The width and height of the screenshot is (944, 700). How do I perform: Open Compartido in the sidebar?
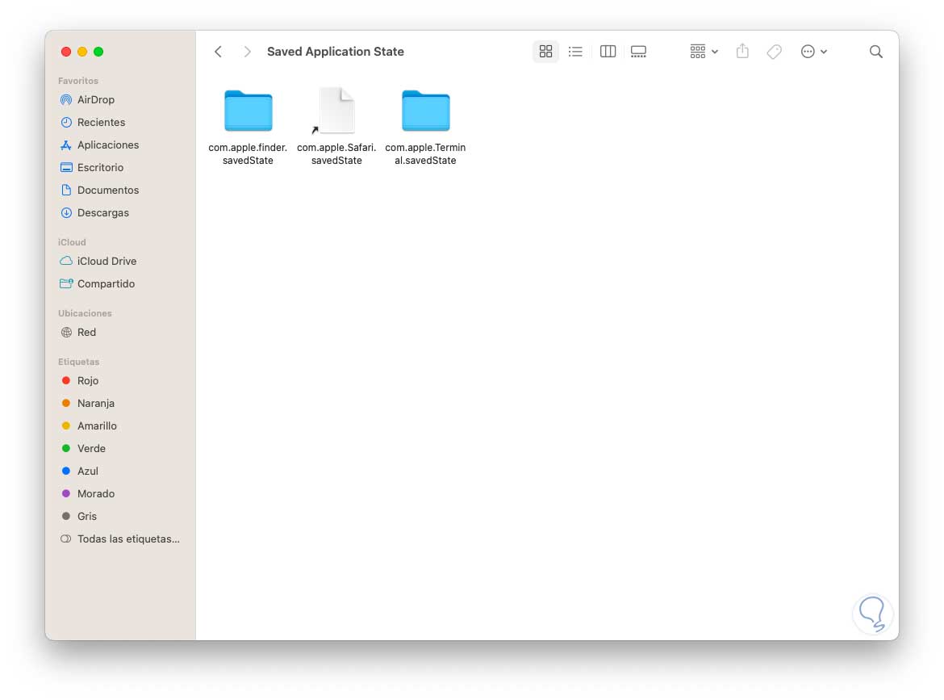coord(120,283)
